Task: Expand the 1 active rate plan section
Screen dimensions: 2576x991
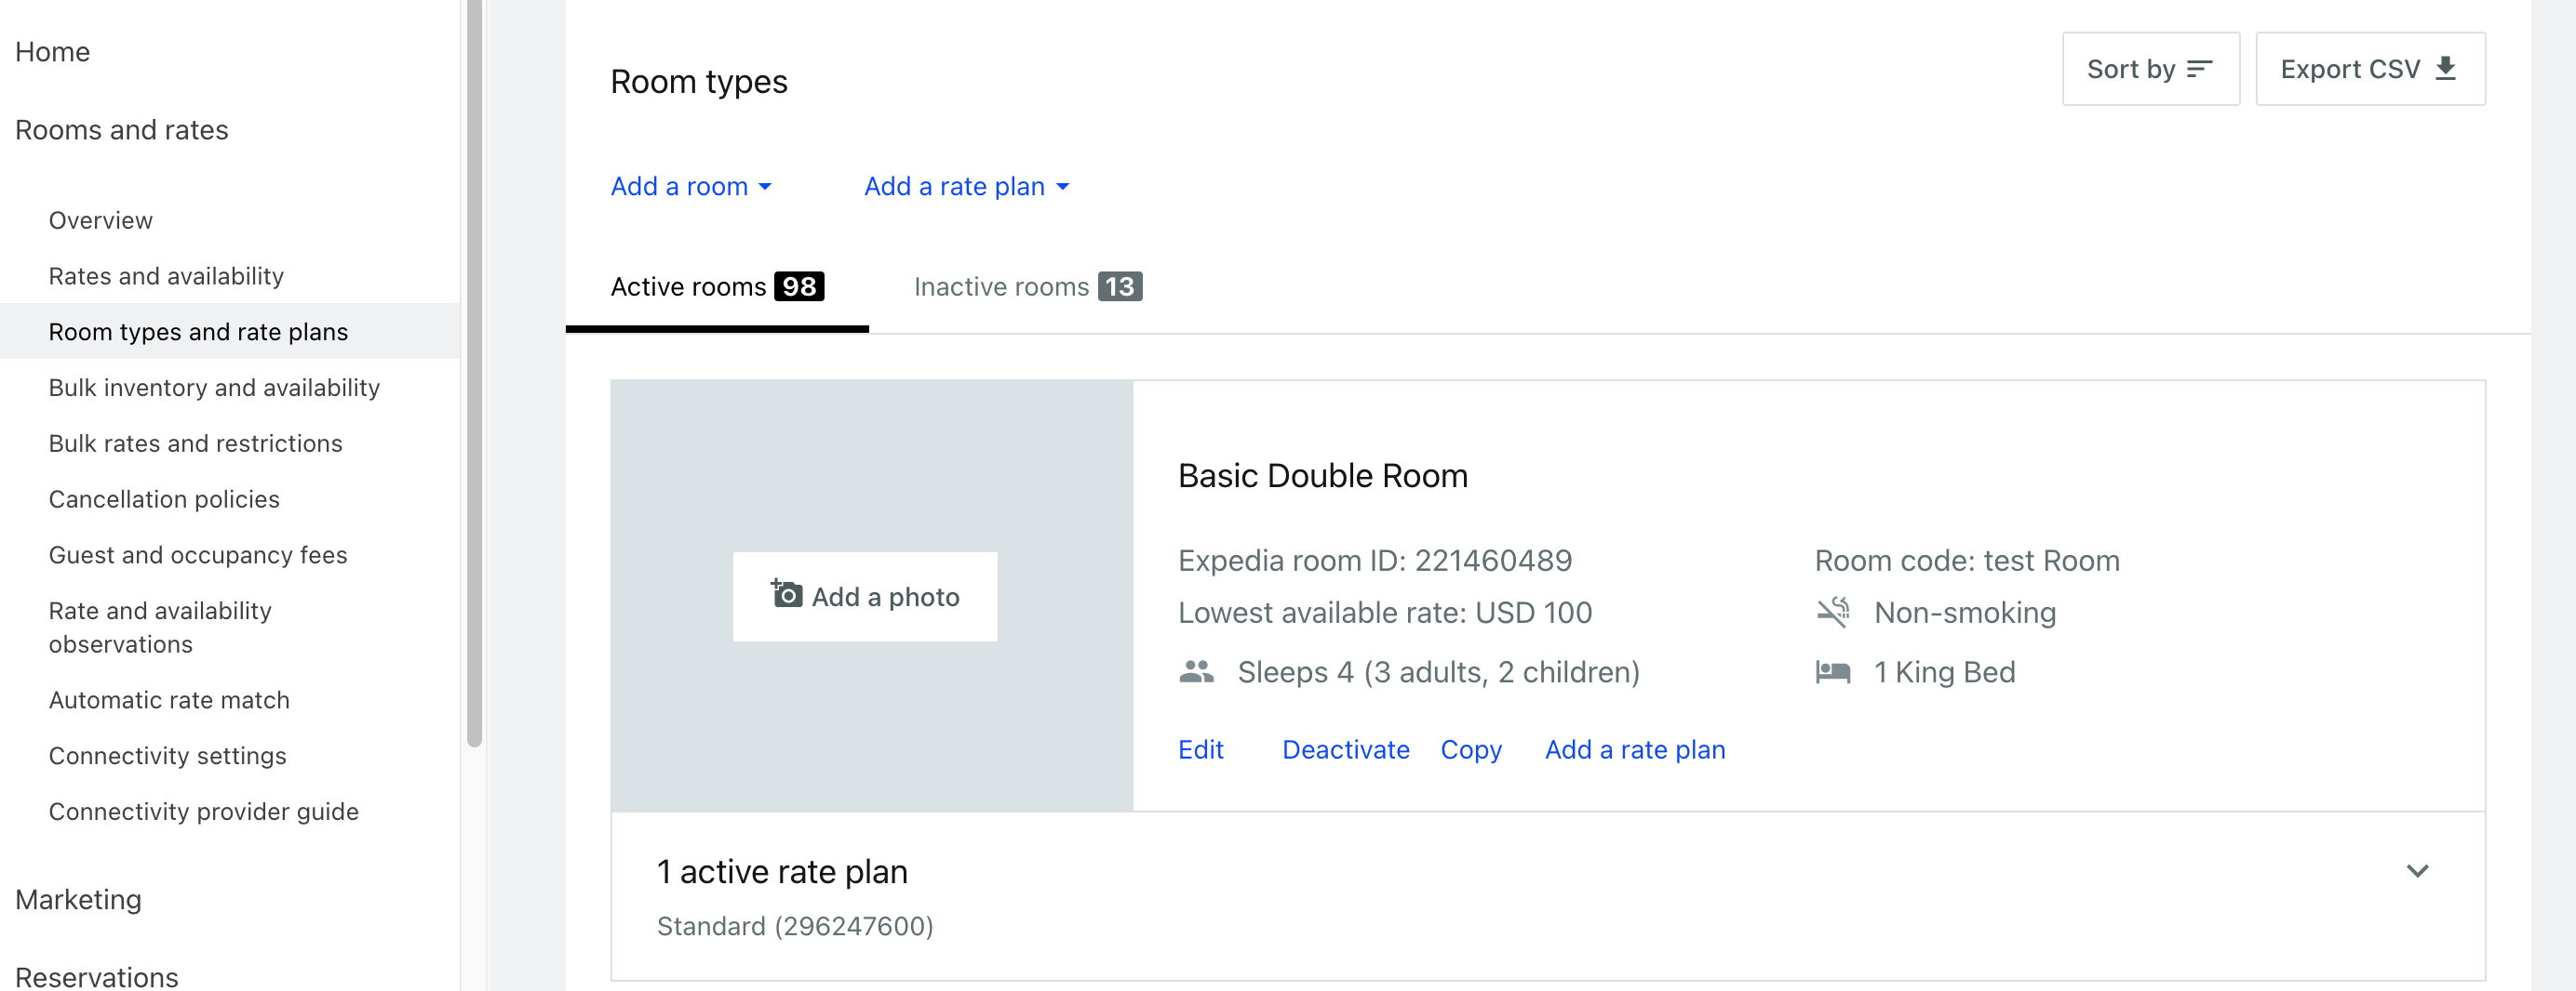Action: point(2417,871)
